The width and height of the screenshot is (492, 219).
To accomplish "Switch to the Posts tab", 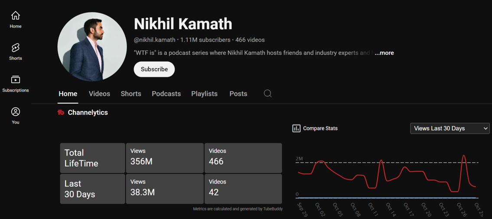I will tap(238, 94).
